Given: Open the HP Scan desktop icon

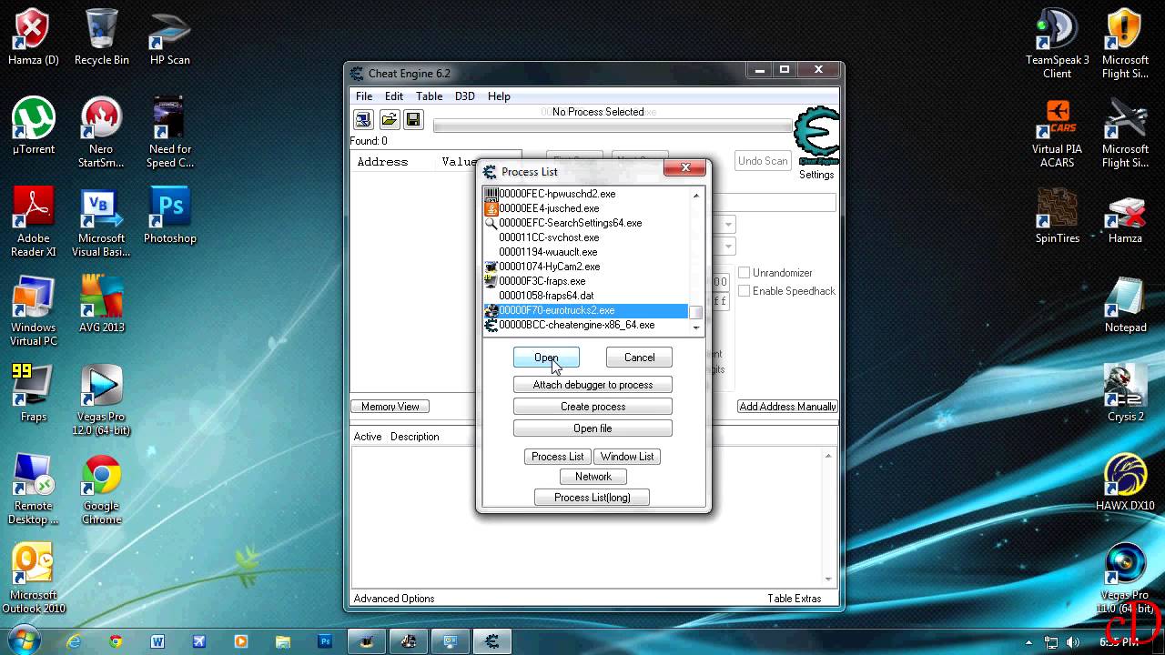Looking at the screenshot, I should [170, 37].
